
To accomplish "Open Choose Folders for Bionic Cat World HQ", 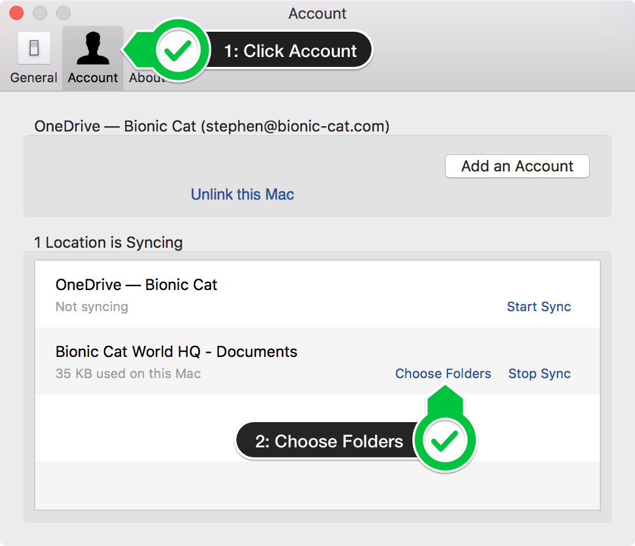I will click(x=443, y=373).
